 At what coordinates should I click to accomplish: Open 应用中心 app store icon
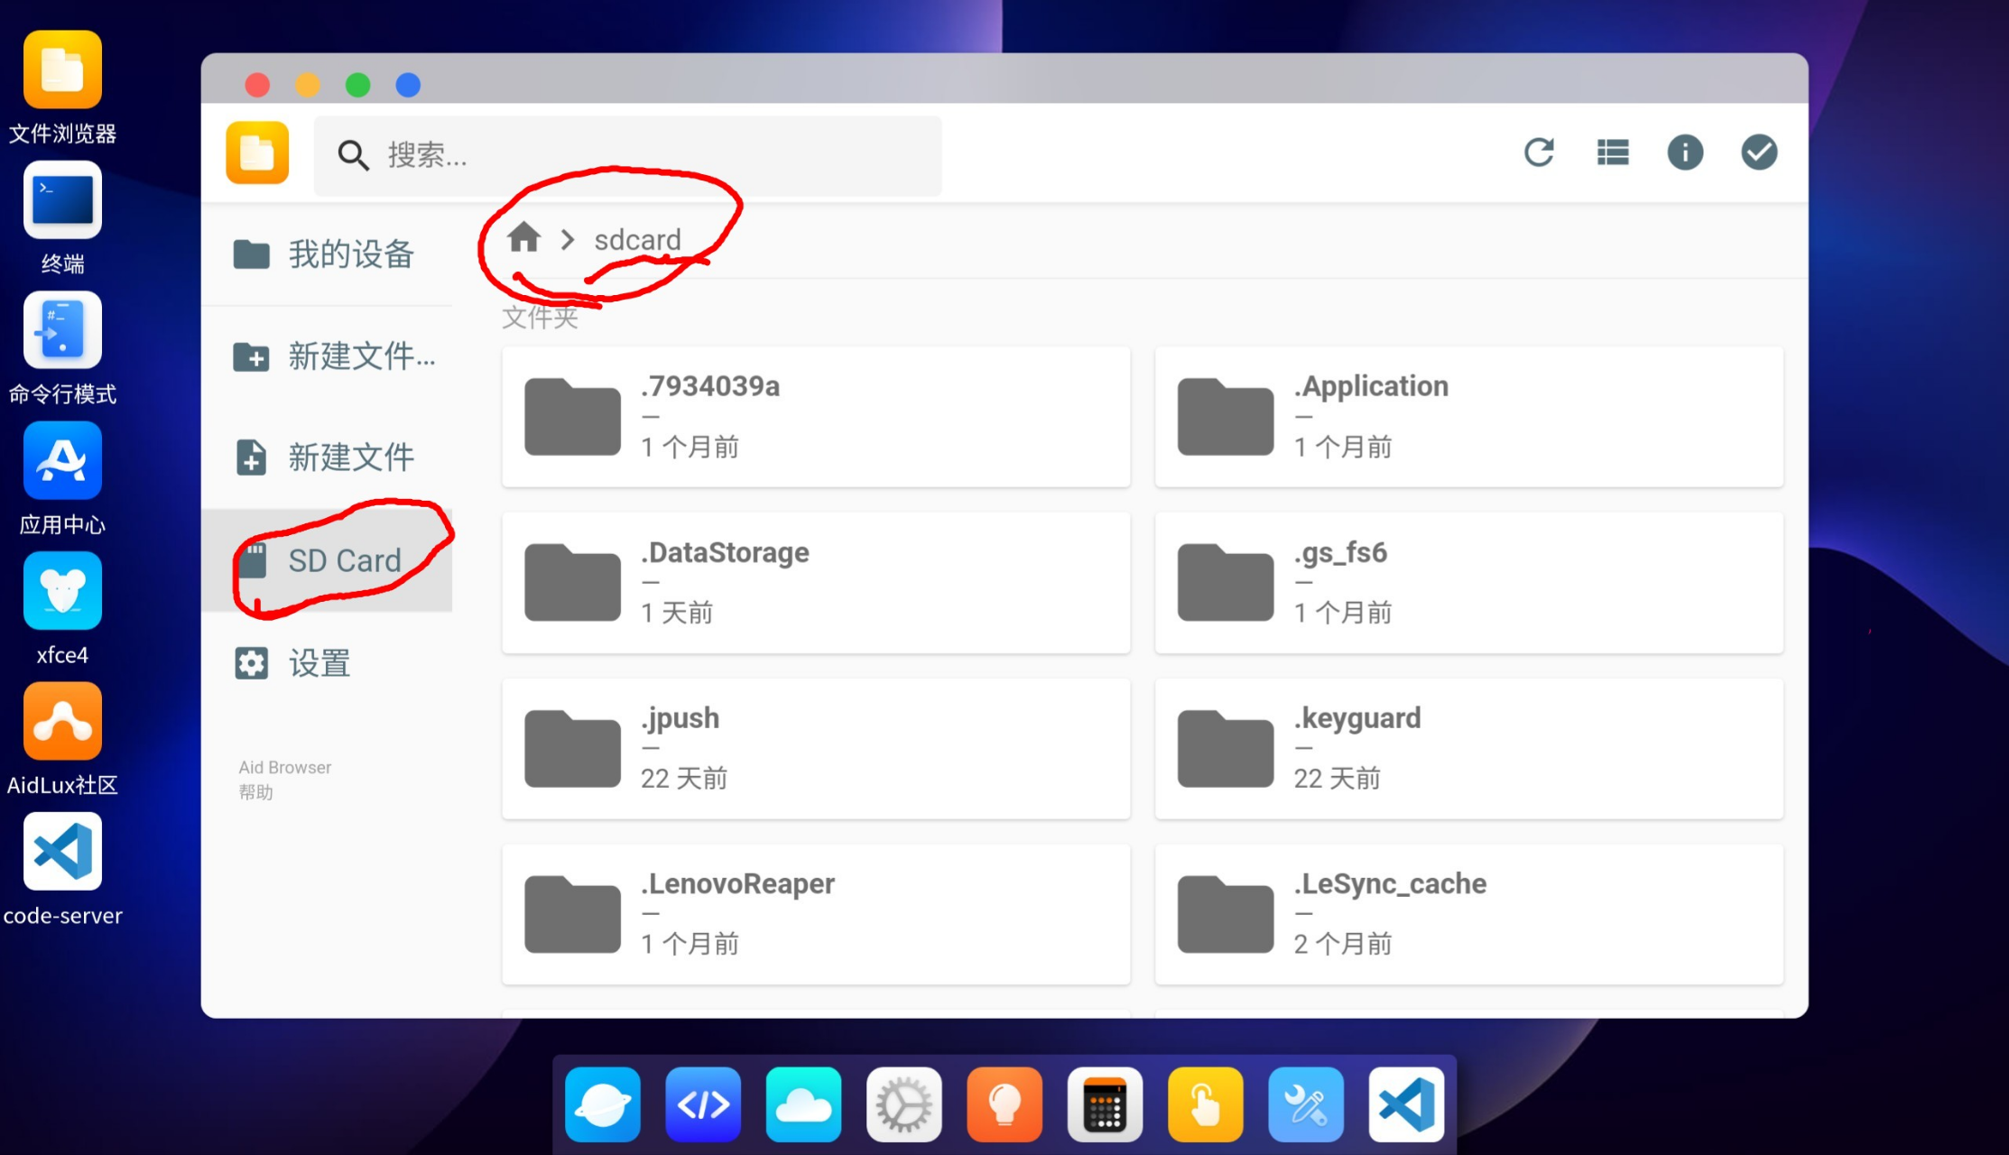point(62,460)
